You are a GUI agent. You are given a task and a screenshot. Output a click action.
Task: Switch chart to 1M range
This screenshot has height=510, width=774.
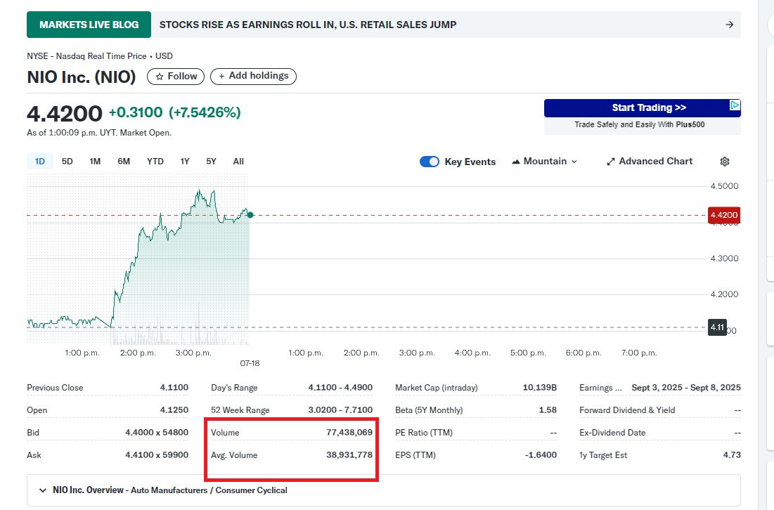coord(96,162)
